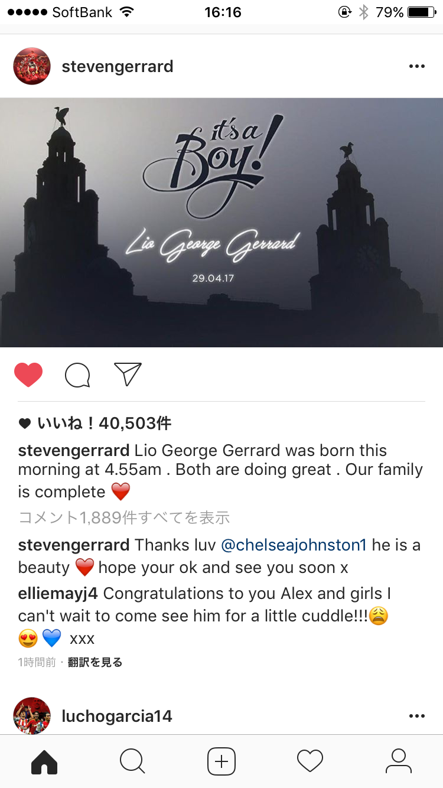Open options menu for luchogarcia14 post
This screenshot has width=443, height=788.
point(416,716)
